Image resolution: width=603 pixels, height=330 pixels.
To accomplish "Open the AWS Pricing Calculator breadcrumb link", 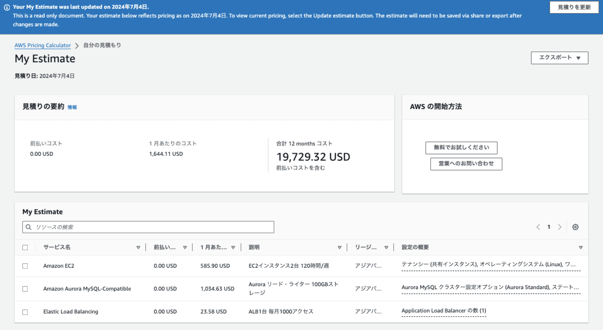I will (x=43, y=45).
